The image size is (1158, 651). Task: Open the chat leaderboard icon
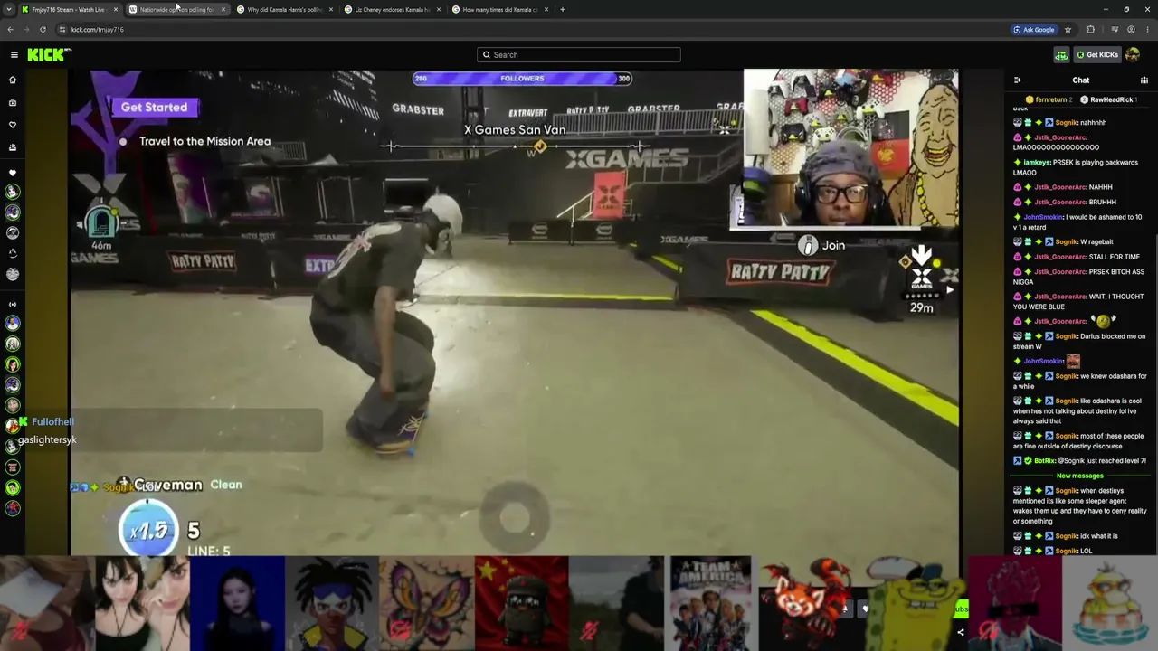[x=1144, y=80]
